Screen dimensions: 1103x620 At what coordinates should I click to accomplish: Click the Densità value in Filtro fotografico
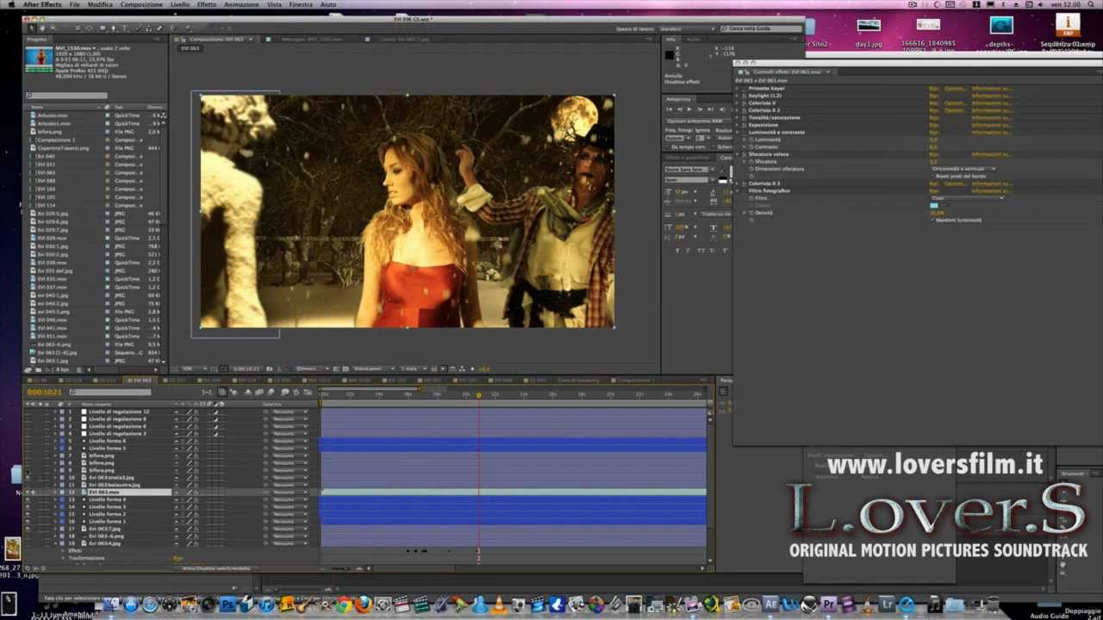click(937, 213)
